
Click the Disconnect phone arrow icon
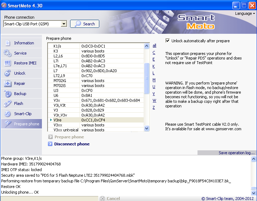point(50,144)
